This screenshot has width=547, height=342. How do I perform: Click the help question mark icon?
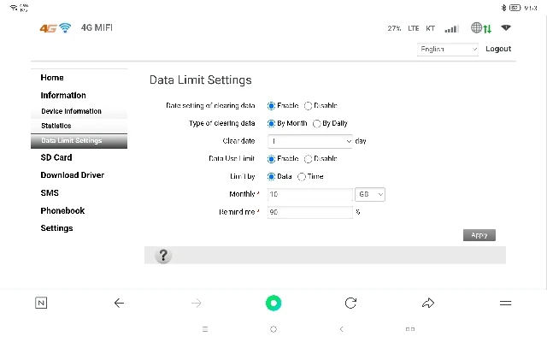point(163,256)
